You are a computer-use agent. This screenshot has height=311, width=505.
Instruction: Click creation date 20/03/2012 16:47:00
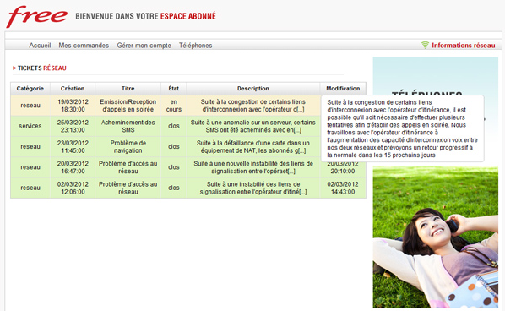(73, 167)
